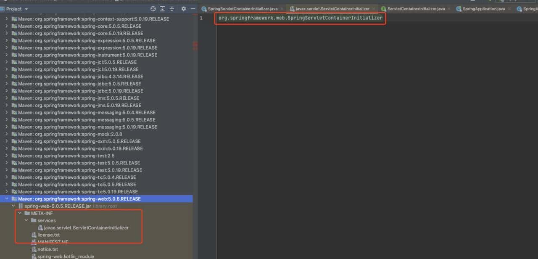Click the locate/select opened file target icon
This screenshot has height=259, width=538.
point(153,9)
